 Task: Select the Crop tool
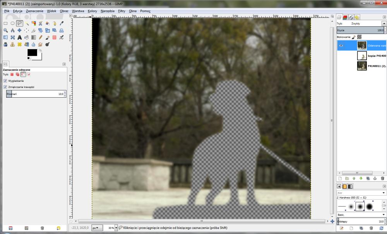point(34,30)
